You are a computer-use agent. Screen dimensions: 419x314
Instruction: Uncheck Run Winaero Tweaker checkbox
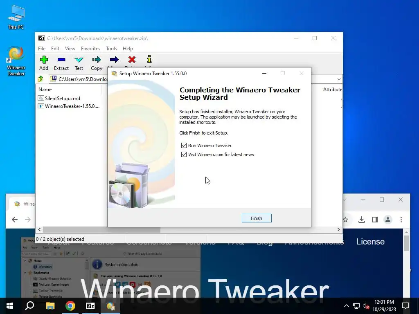coord(184,146)
